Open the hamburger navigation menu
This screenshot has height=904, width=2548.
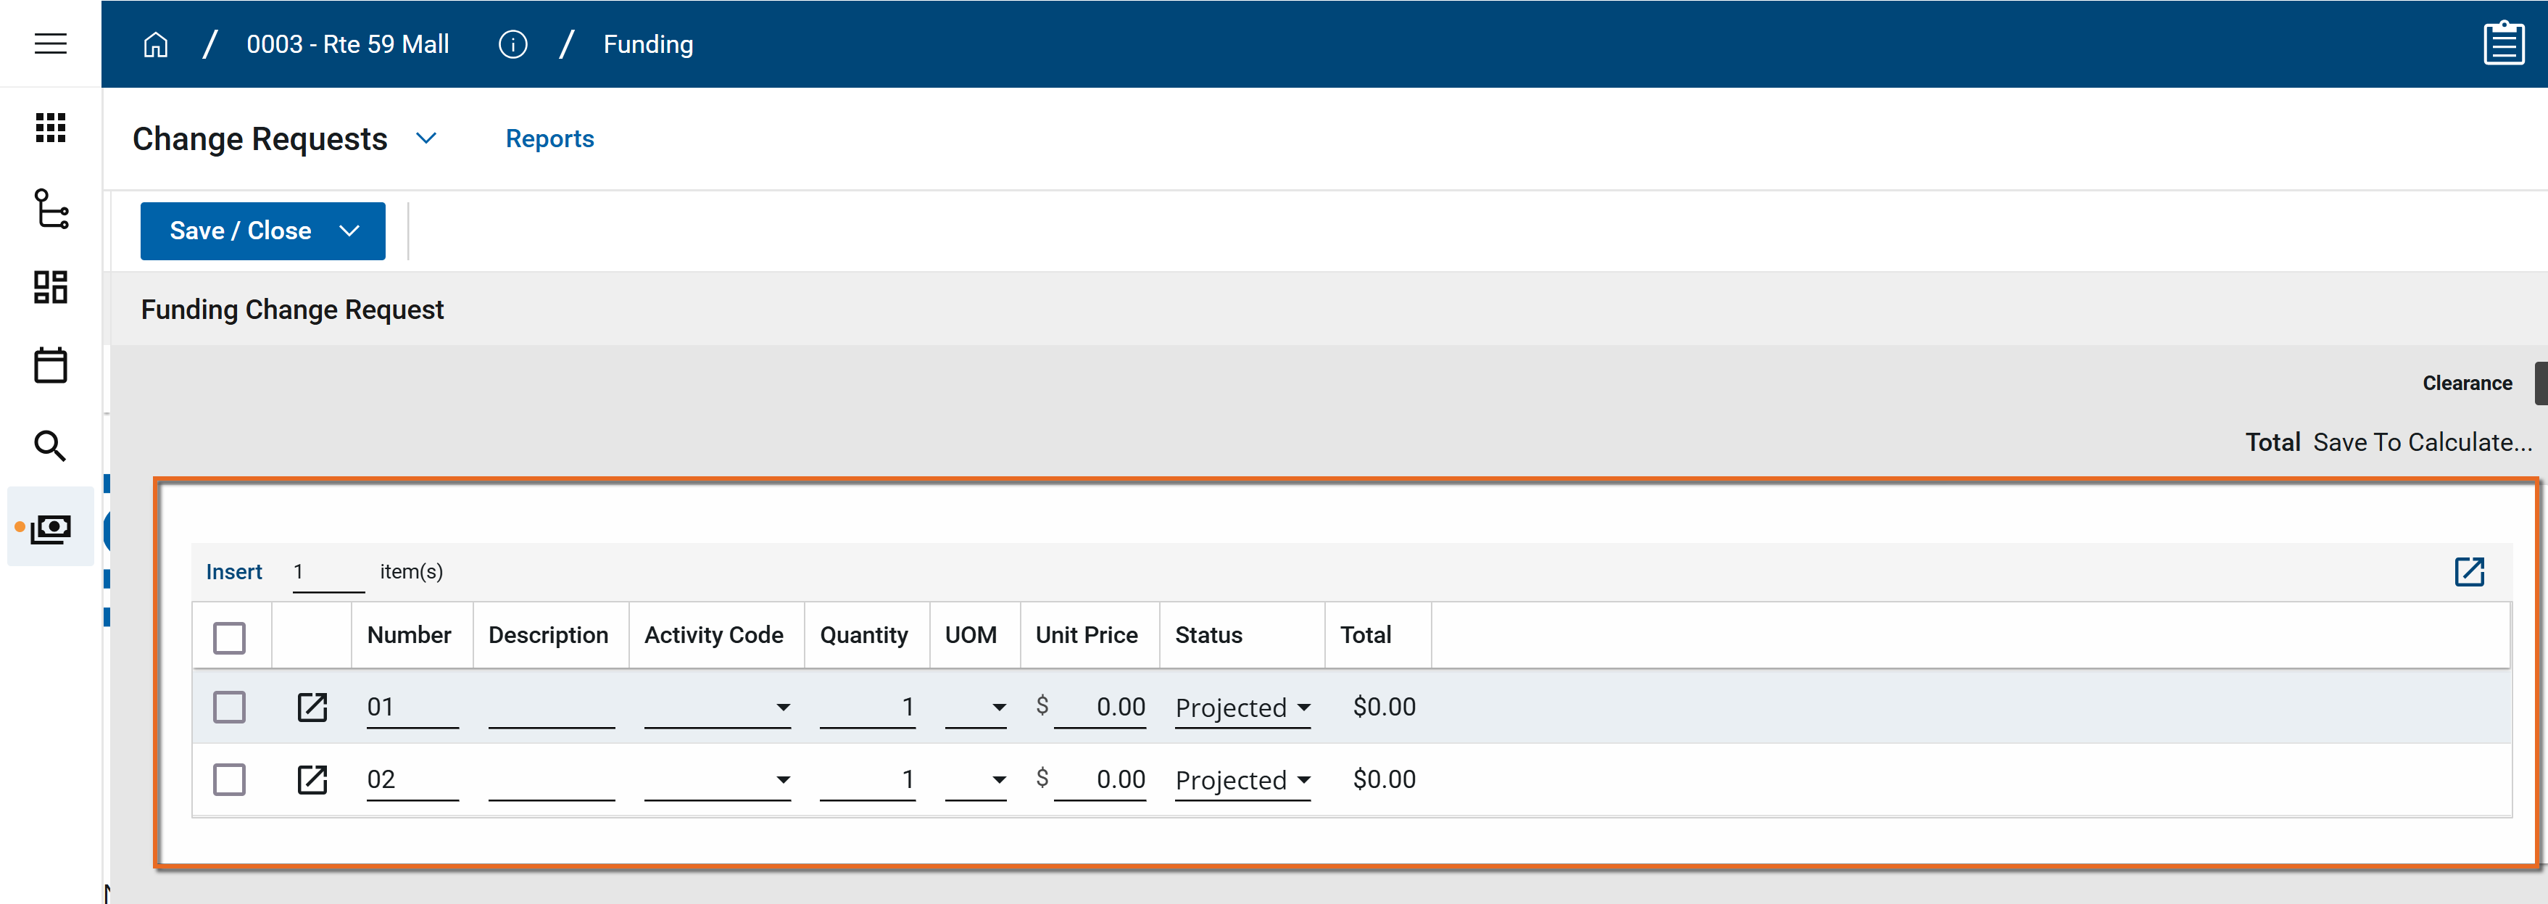coord(51,43)
